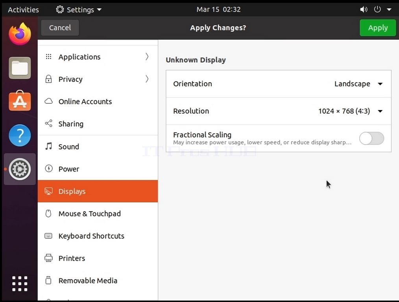This screenshot has height=302, width=399.
Task: Open the Settings app menu in top bar
Action: pyautogui.click(x=79, y=10)
